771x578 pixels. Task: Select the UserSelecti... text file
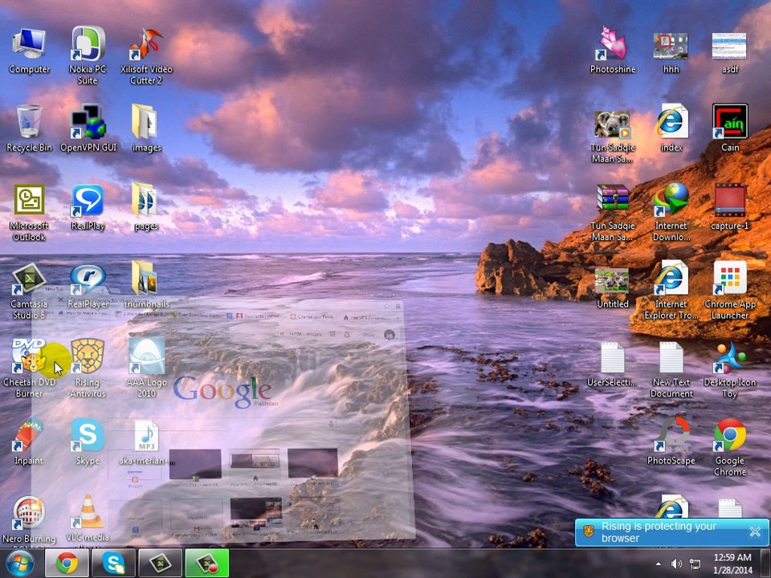pos(613,364)
